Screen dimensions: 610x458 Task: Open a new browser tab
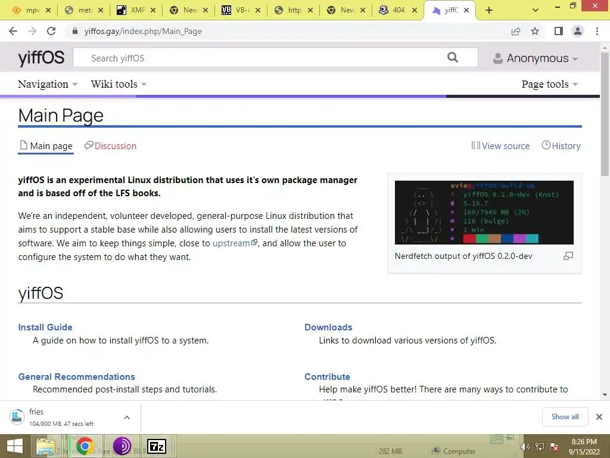(489, 10)
